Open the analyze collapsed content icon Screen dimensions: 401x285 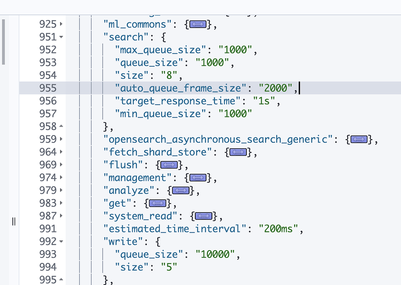(181, 190)
